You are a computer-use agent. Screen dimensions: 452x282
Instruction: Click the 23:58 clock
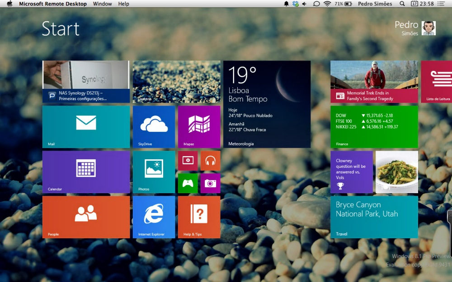(x=427, y=4)
